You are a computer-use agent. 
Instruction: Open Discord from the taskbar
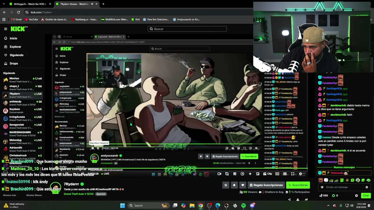(x=252, y=206)
